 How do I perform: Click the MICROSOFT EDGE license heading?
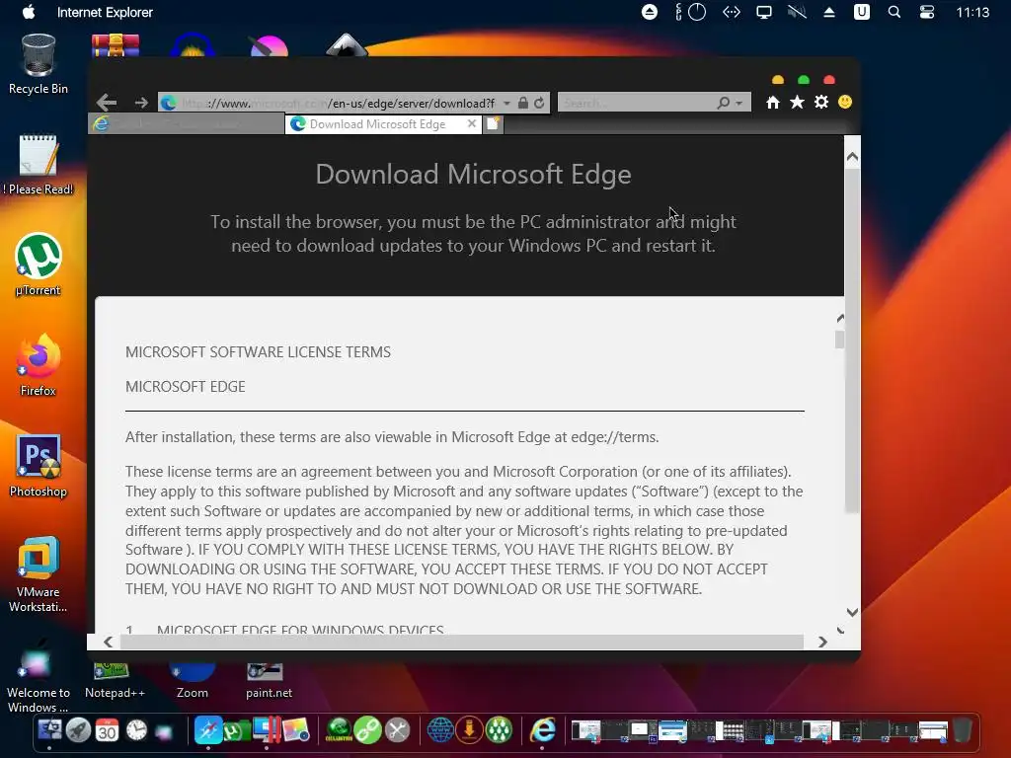(185, 387)
